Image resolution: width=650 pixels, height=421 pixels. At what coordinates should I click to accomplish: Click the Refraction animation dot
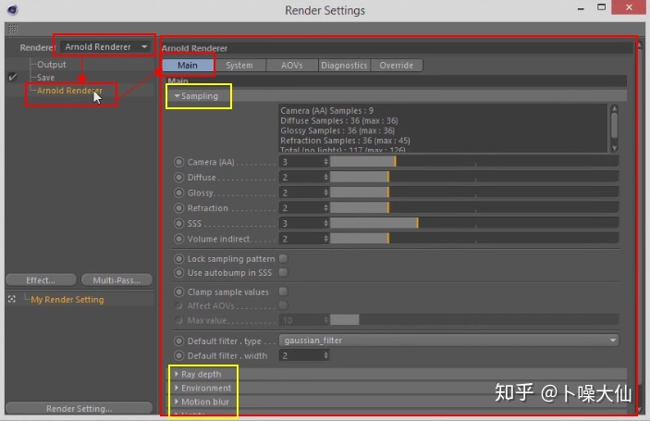coord(178,208)
